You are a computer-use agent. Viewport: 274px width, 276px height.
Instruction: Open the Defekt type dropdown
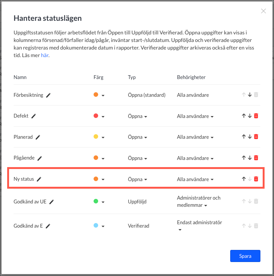pos(137,116)
